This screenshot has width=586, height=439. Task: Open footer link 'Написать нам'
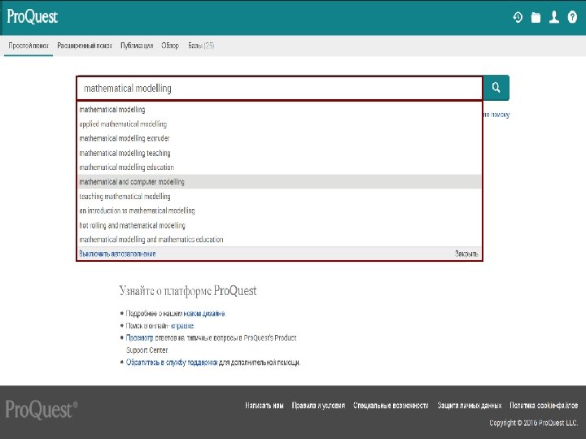coord(265,406)
